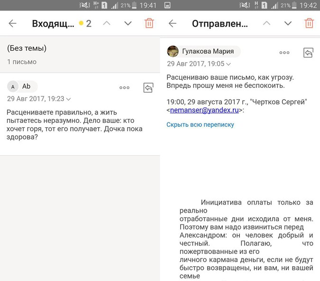Tap the 1 письмо count label
320x281 pixels.
pos(22,62)
